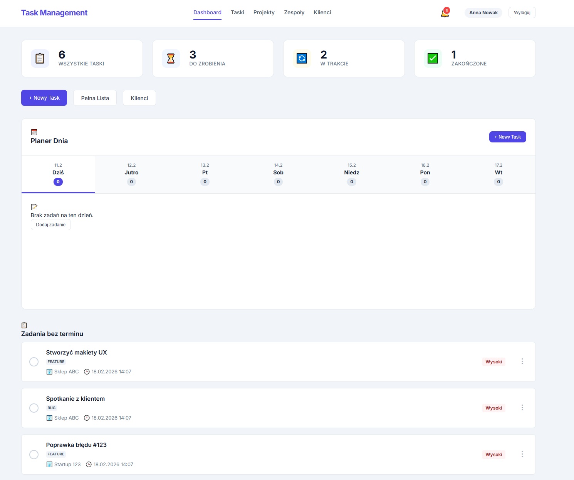Check off Spotkanie z klientem task
Image resolution: width=574 pixels, height=480 pixels.
34,408
